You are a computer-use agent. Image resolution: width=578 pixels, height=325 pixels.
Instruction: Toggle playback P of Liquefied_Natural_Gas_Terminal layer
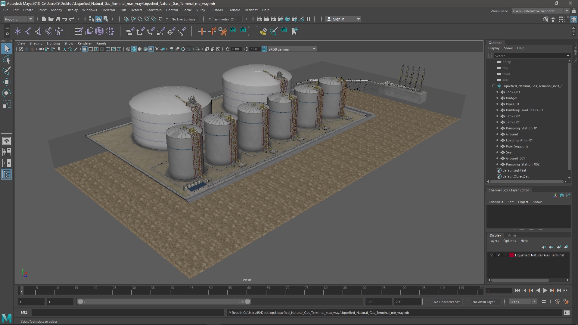(x=499, y=255)
